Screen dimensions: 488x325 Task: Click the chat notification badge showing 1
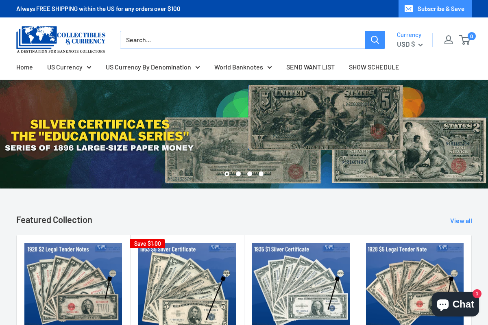pyautogui.click(x=477, y=293)
